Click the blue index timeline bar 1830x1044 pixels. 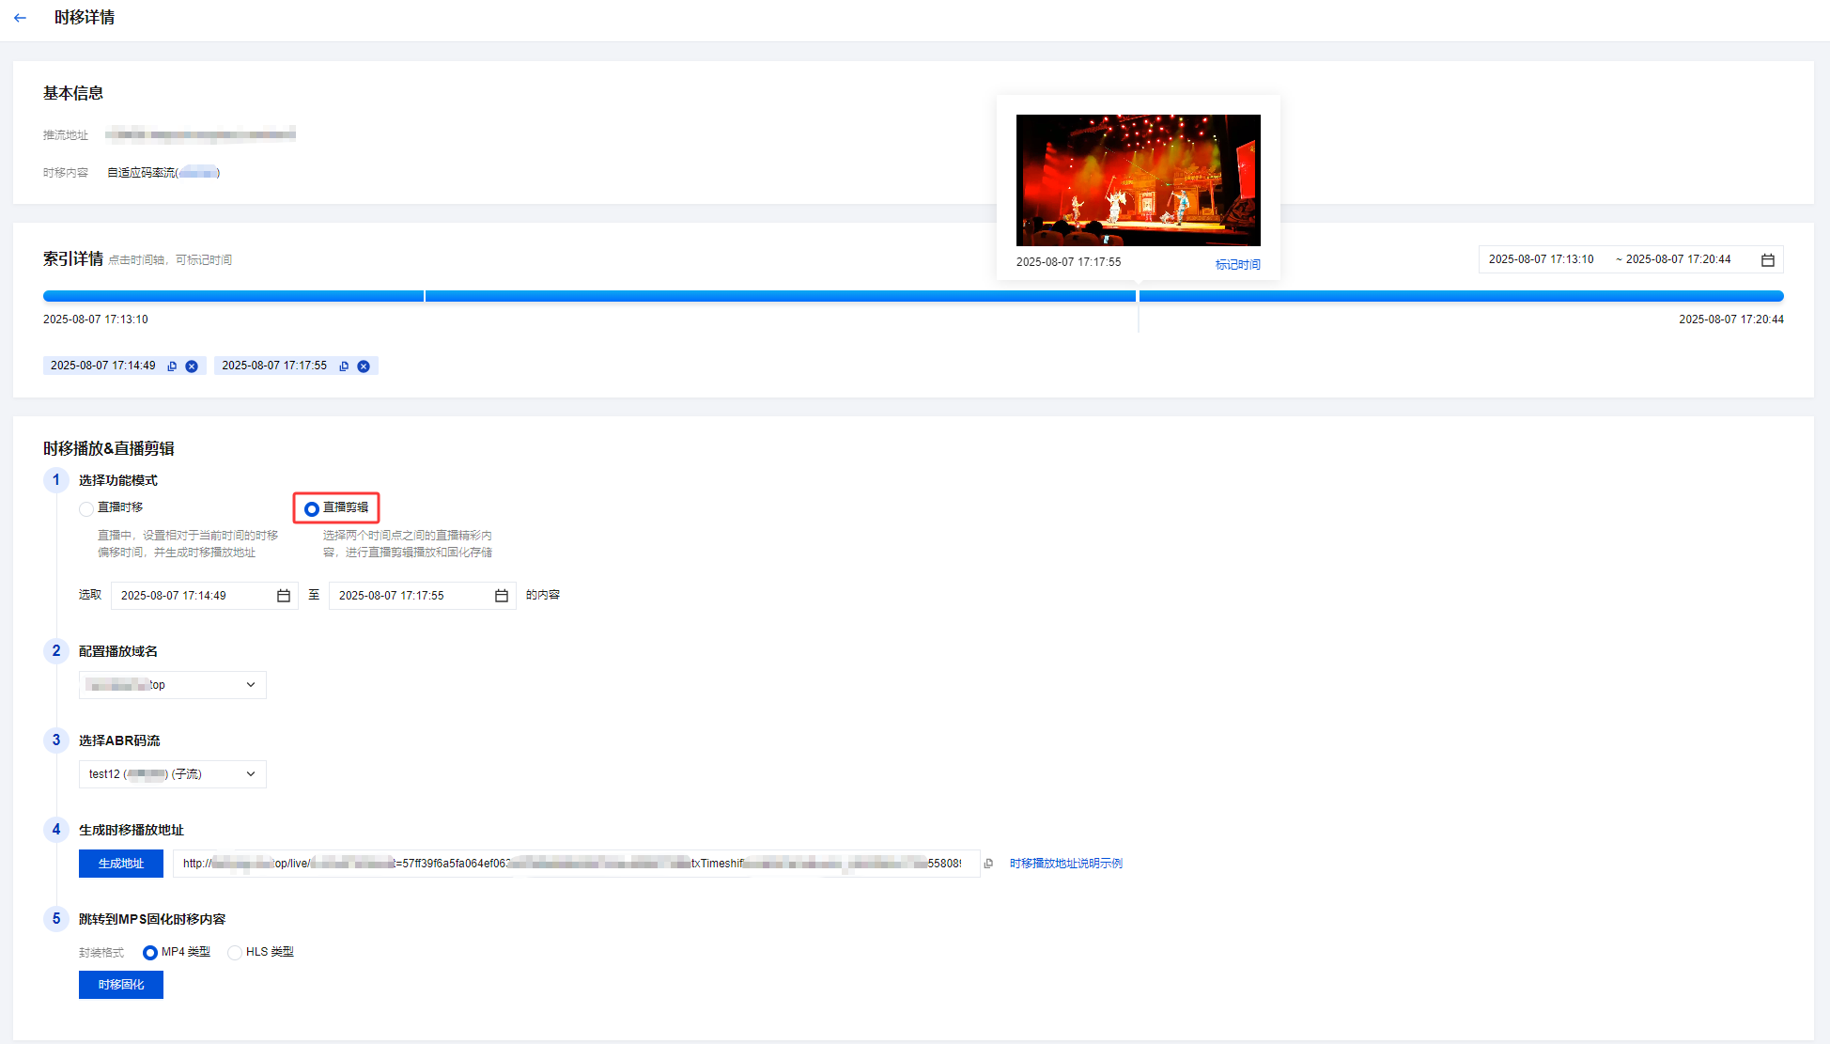pos(752,296)
